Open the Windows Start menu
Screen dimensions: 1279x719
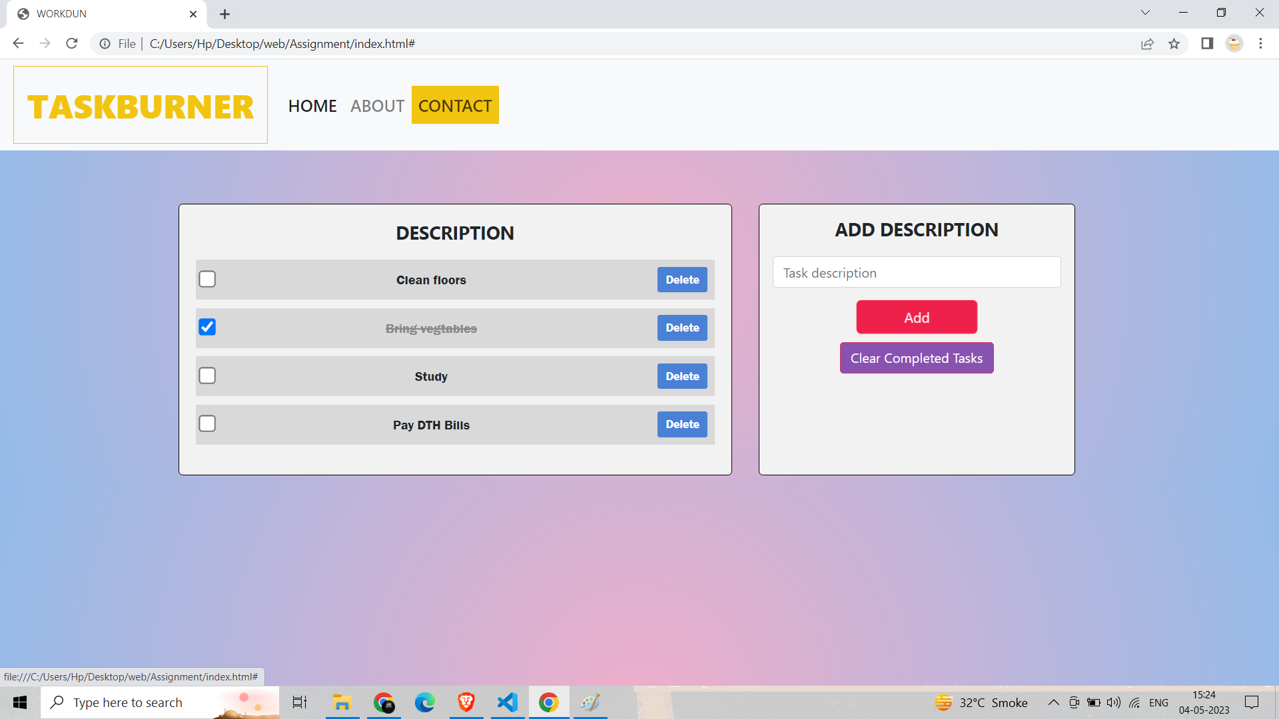[x=20, y=702]
